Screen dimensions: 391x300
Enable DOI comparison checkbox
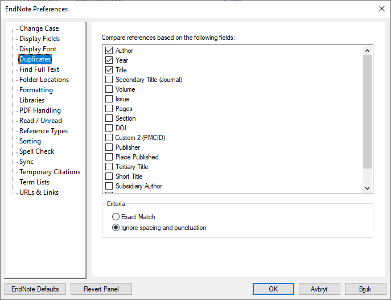pyautogui.click(x=109, y=128)
